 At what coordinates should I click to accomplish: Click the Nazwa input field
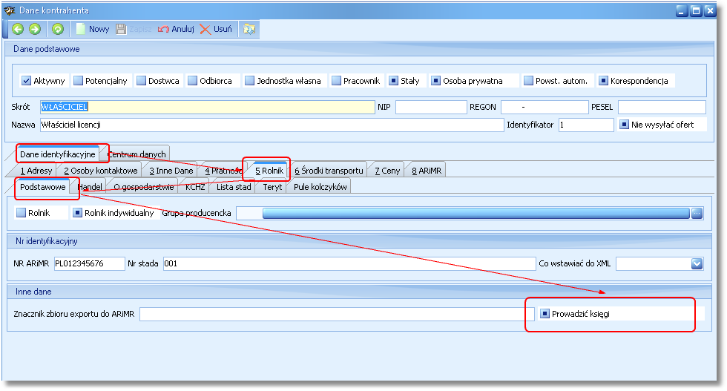point(272,125)
